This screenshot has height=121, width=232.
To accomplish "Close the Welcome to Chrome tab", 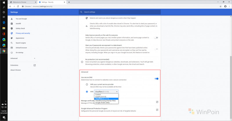I will click(x=35, y=2).
